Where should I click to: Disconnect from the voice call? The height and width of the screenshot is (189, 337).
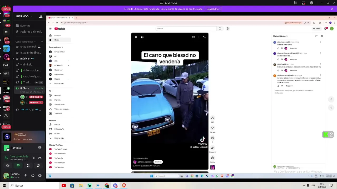tap(40, 158)
